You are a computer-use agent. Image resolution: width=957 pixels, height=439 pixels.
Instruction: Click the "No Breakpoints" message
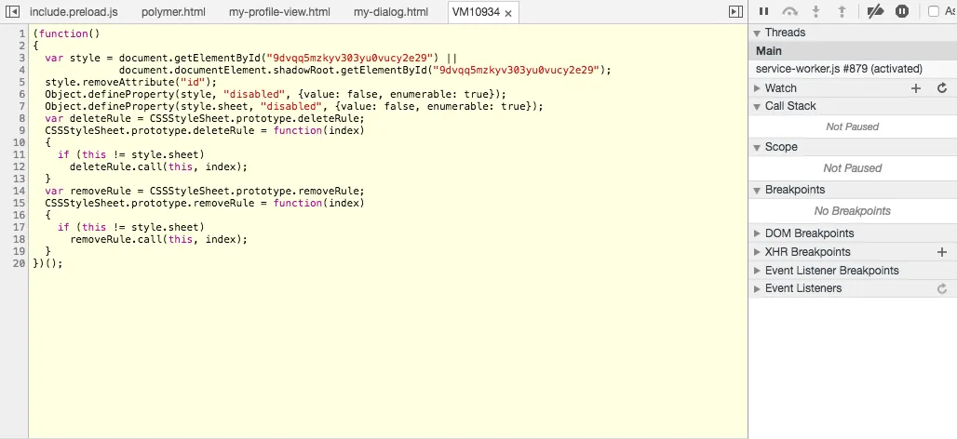coord(852,211)
